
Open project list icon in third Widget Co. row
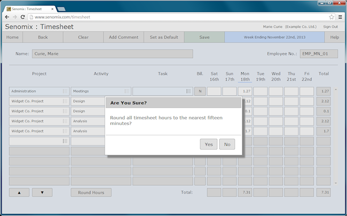pos(65,121)
